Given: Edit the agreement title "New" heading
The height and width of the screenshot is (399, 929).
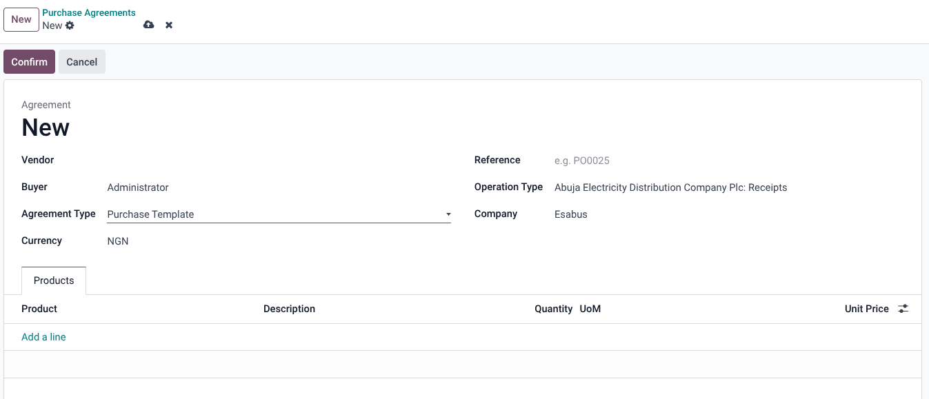Looking at the screenshot, I should tap(44, 127).
